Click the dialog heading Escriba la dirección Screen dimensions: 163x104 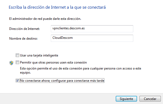(x=57, y=7)
